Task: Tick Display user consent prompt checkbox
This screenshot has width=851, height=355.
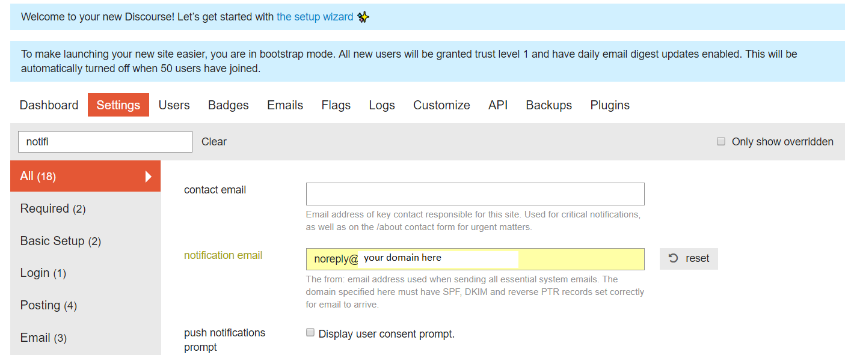Action: (310, 333)
